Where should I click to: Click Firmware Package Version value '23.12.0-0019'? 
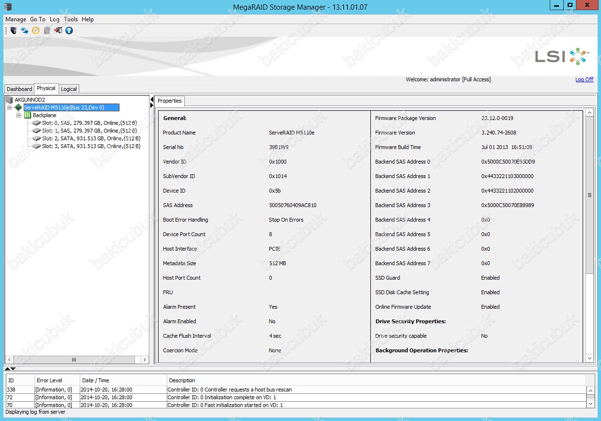coord(497,118)
